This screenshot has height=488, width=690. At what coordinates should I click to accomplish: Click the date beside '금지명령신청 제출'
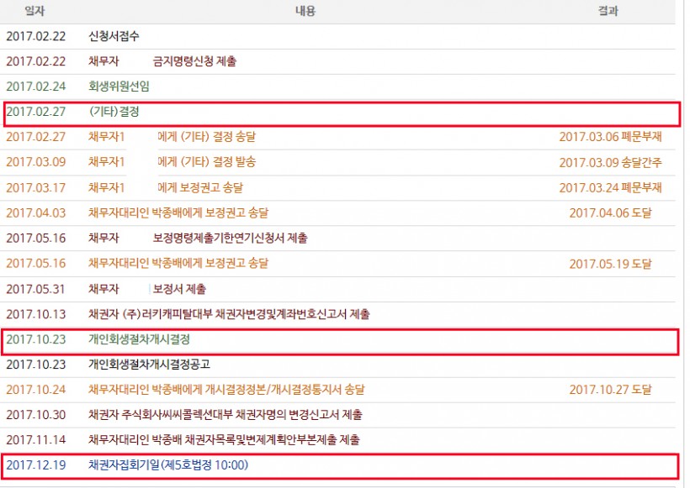coord(36,61)
